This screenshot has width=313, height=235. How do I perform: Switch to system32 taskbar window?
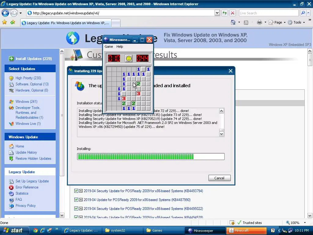(x=122, y=230)
